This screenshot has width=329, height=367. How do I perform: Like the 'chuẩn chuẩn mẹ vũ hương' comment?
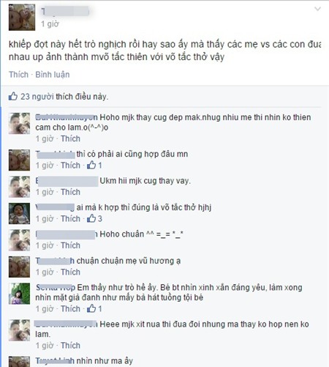70,272
